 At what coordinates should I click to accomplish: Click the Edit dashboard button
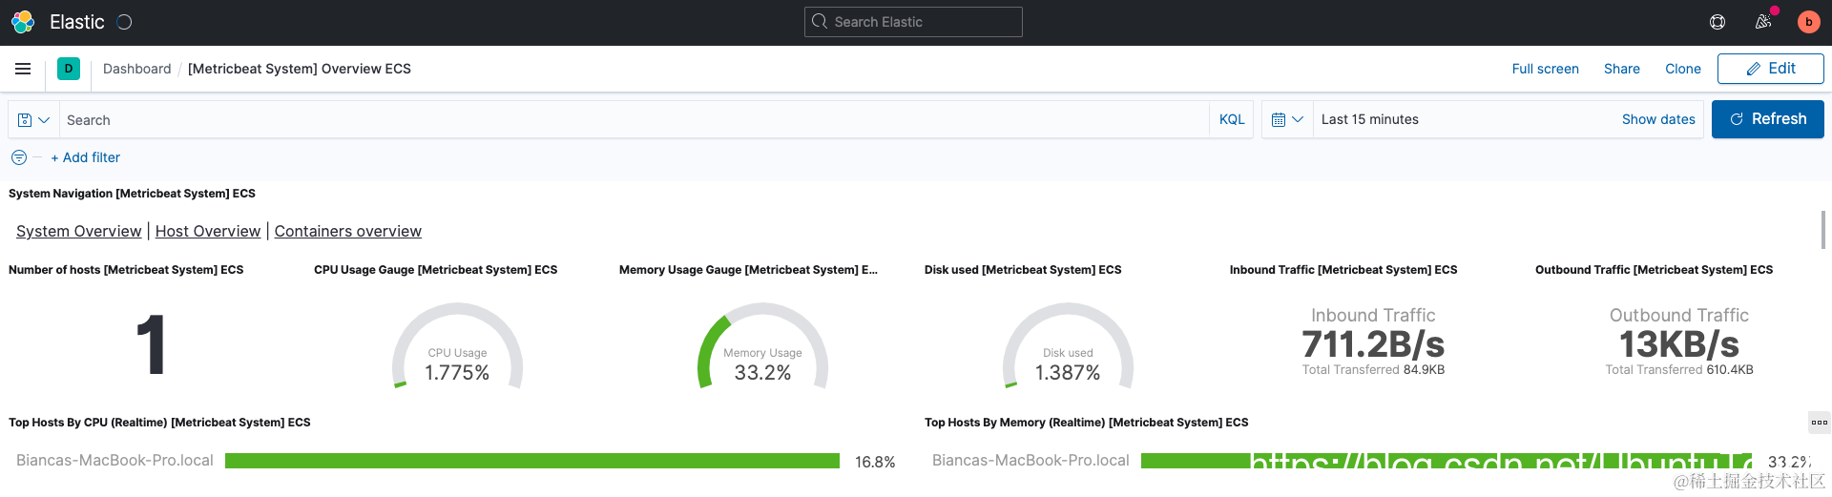point(1771,69)
